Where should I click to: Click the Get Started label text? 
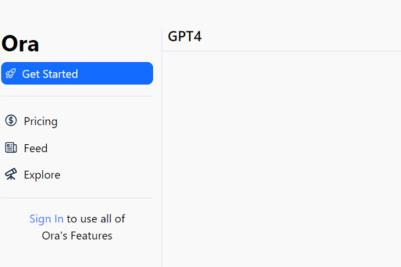pyautogui.click(x=50, y=74)
